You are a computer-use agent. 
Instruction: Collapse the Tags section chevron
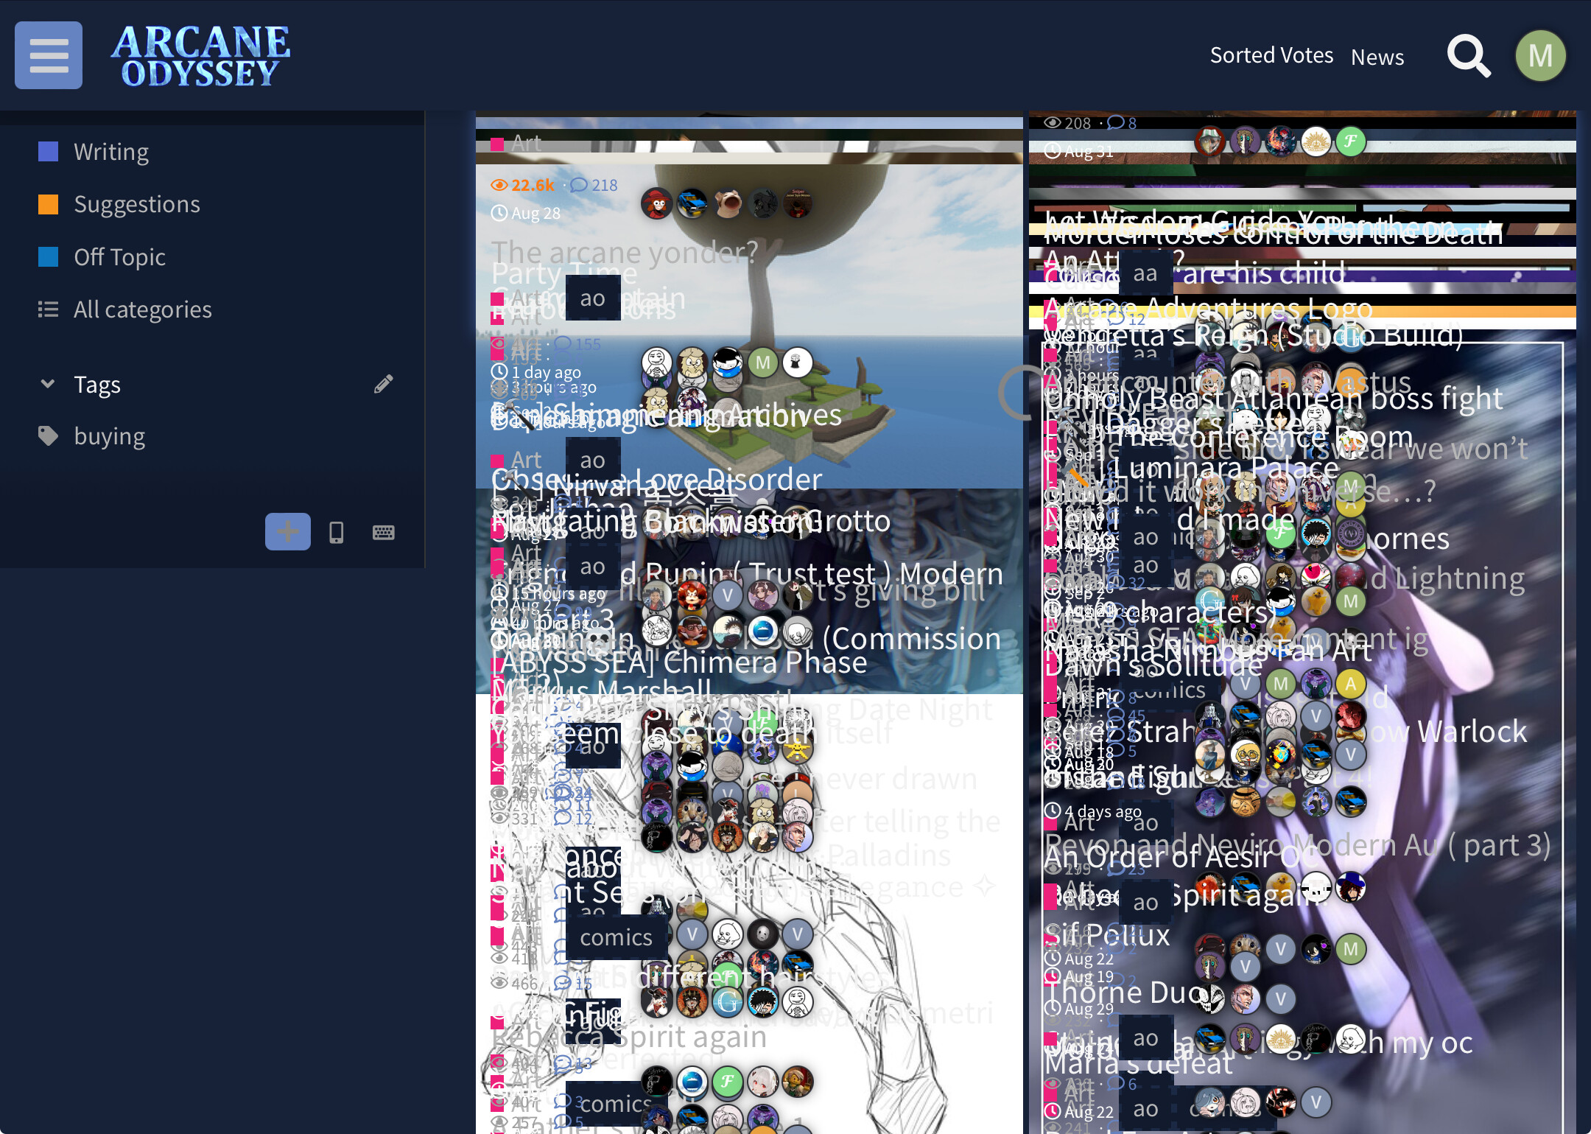pos(48,384)
